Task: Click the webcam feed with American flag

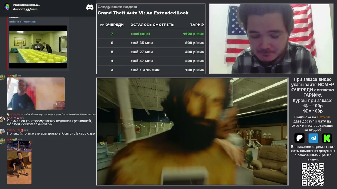Action: point(271,39)
